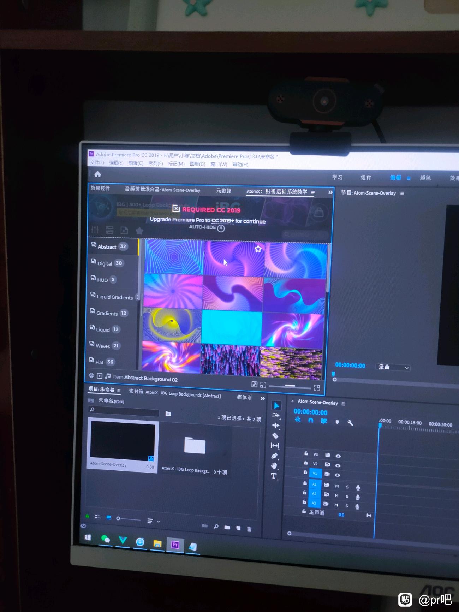Open AtomX favorites star tab
This screenshot has width=459, height=612.
pyautogui.click(x=139, y=231)
